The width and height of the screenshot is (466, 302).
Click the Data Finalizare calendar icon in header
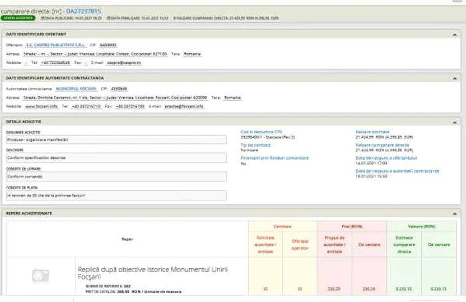109,18
